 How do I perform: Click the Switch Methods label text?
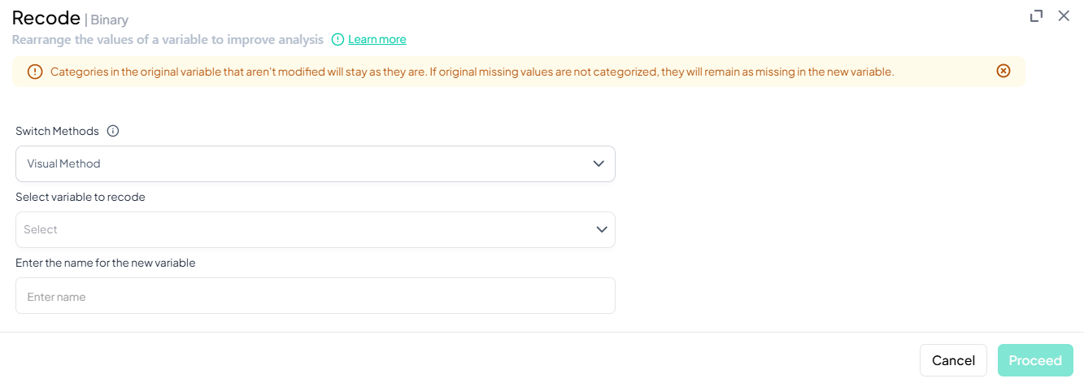click(x=57, y=131)
